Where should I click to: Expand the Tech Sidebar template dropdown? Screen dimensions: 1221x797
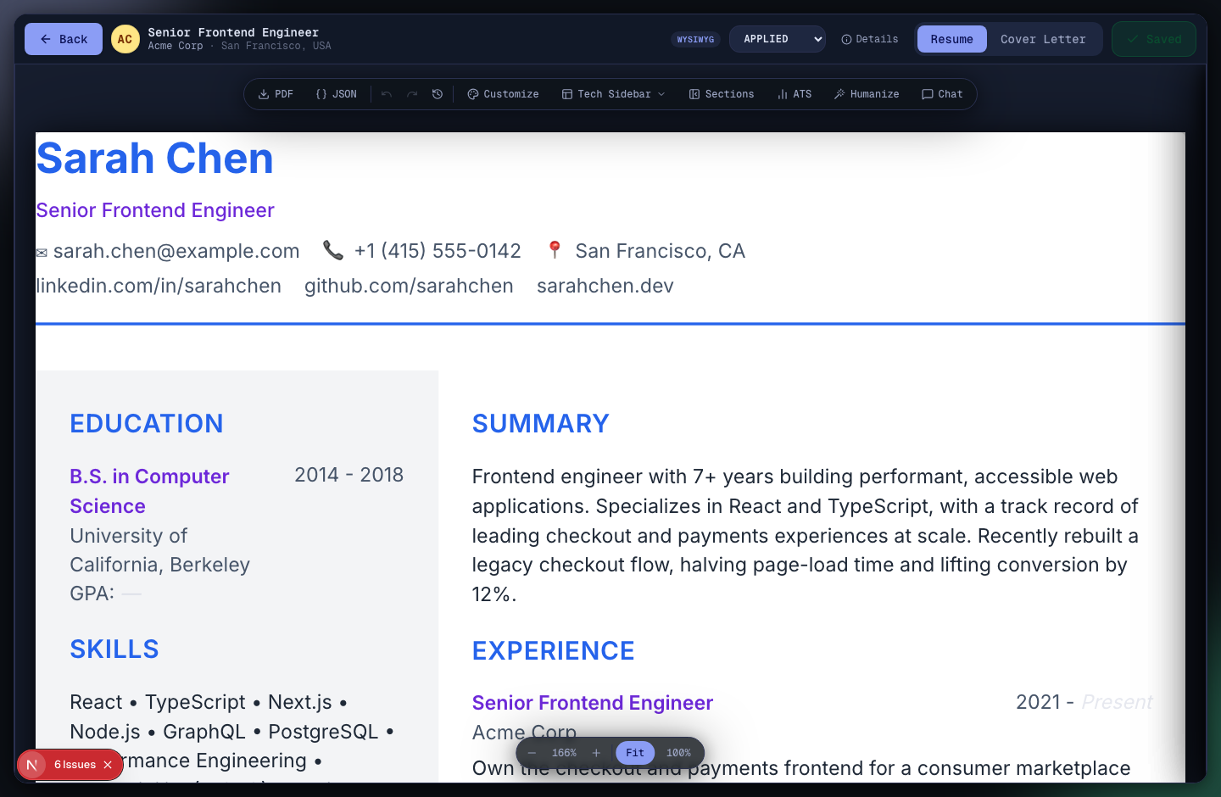click(x=613, y=94)
